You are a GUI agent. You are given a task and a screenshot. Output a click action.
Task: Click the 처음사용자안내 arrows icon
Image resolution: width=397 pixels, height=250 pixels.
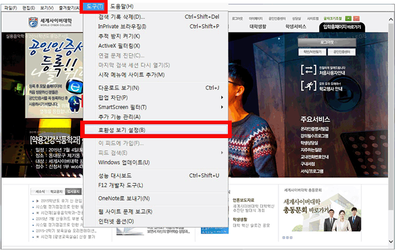(309, 70)
